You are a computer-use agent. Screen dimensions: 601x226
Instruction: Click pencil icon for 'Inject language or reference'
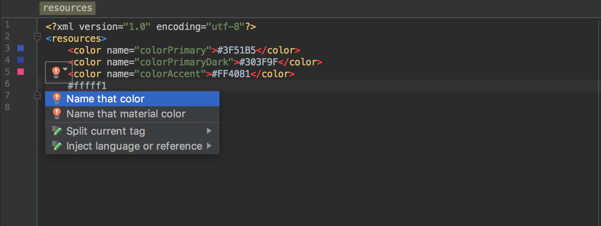pos(57,146)
